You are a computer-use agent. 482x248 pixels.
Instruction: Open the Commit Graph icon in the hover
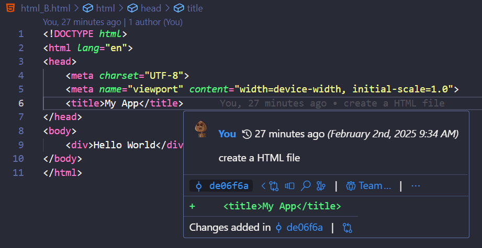tap(321, 186)
